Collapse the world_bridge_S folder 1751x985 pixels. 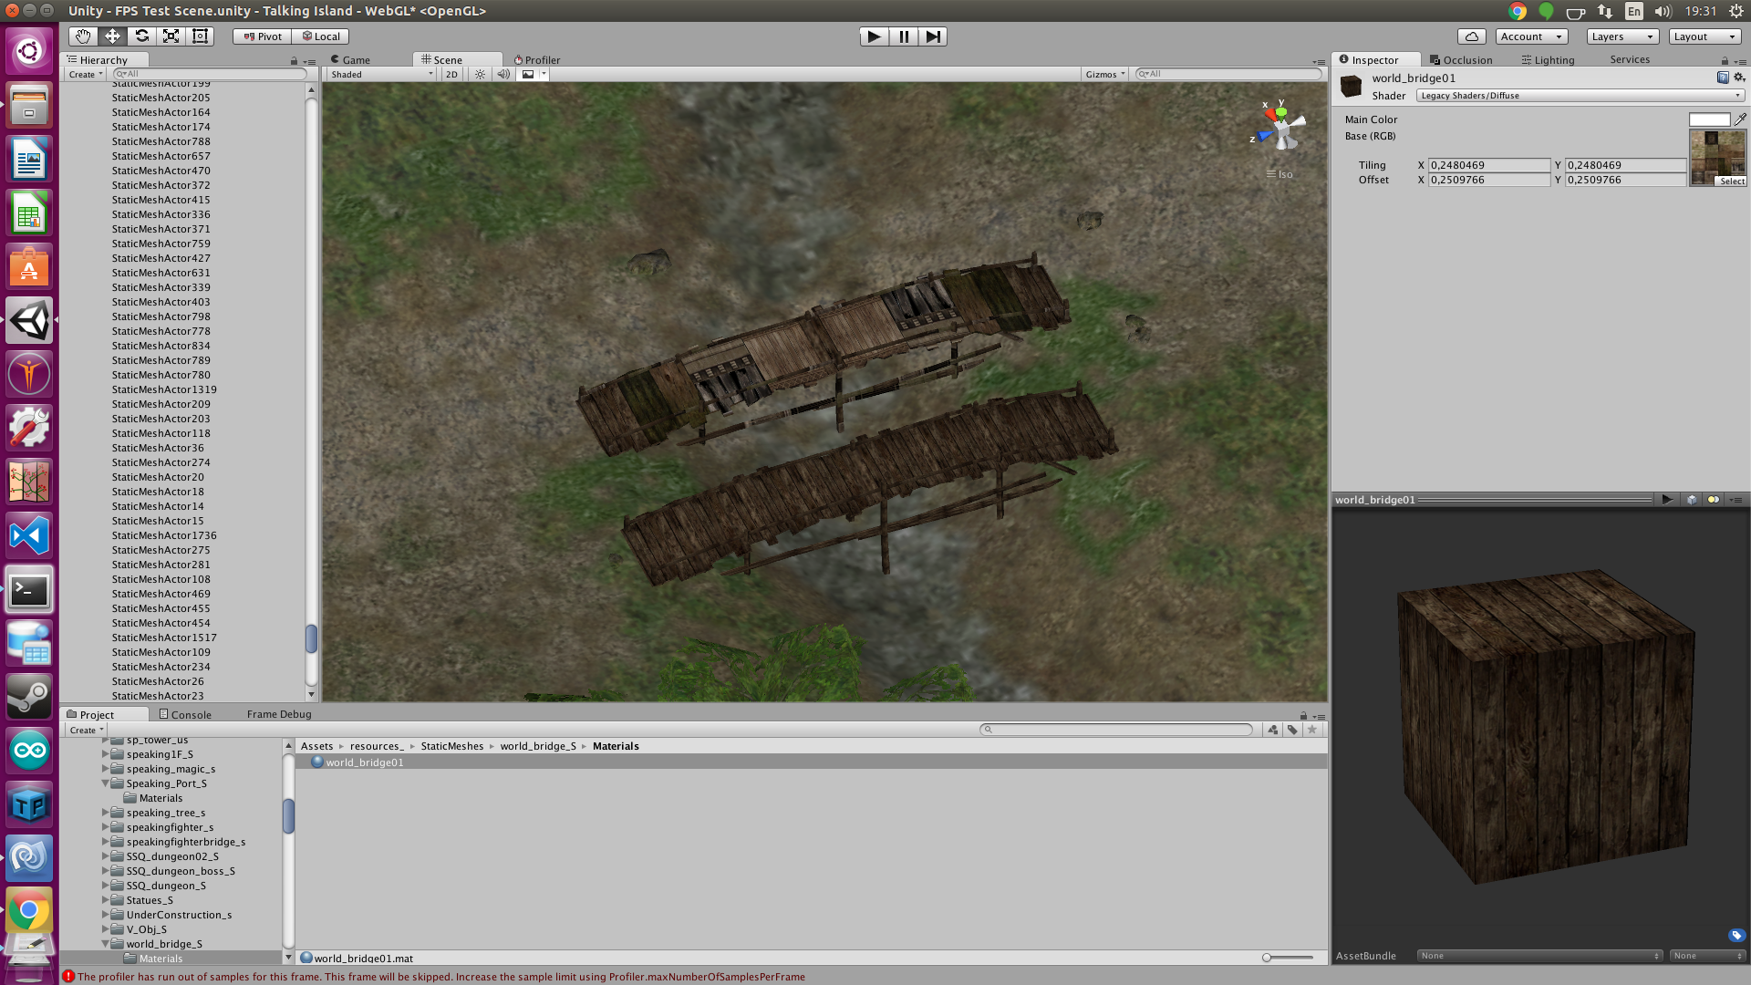105,944
